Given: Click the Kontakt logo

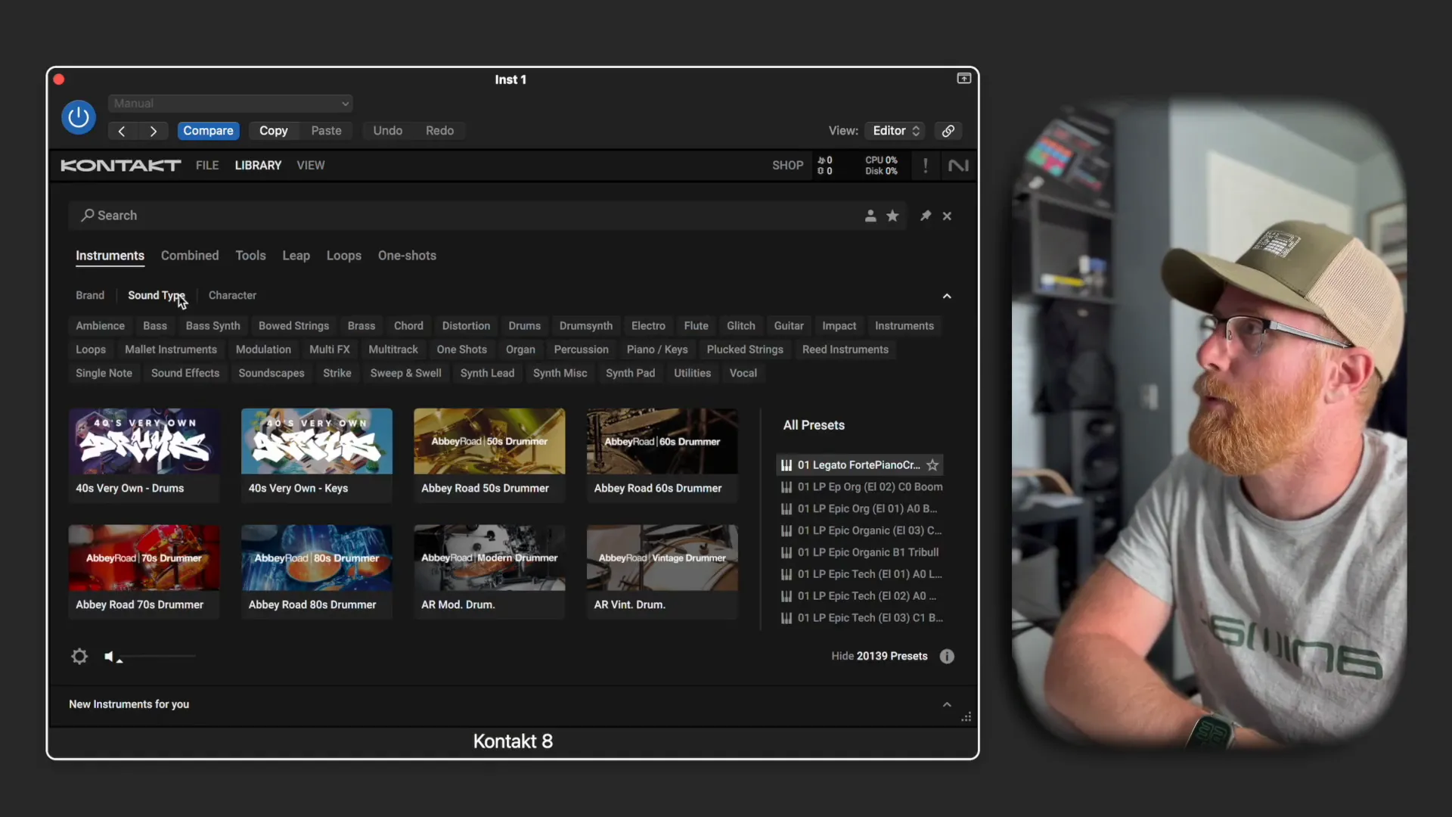Looking at the screenshot, I should [x=121, y=166].
